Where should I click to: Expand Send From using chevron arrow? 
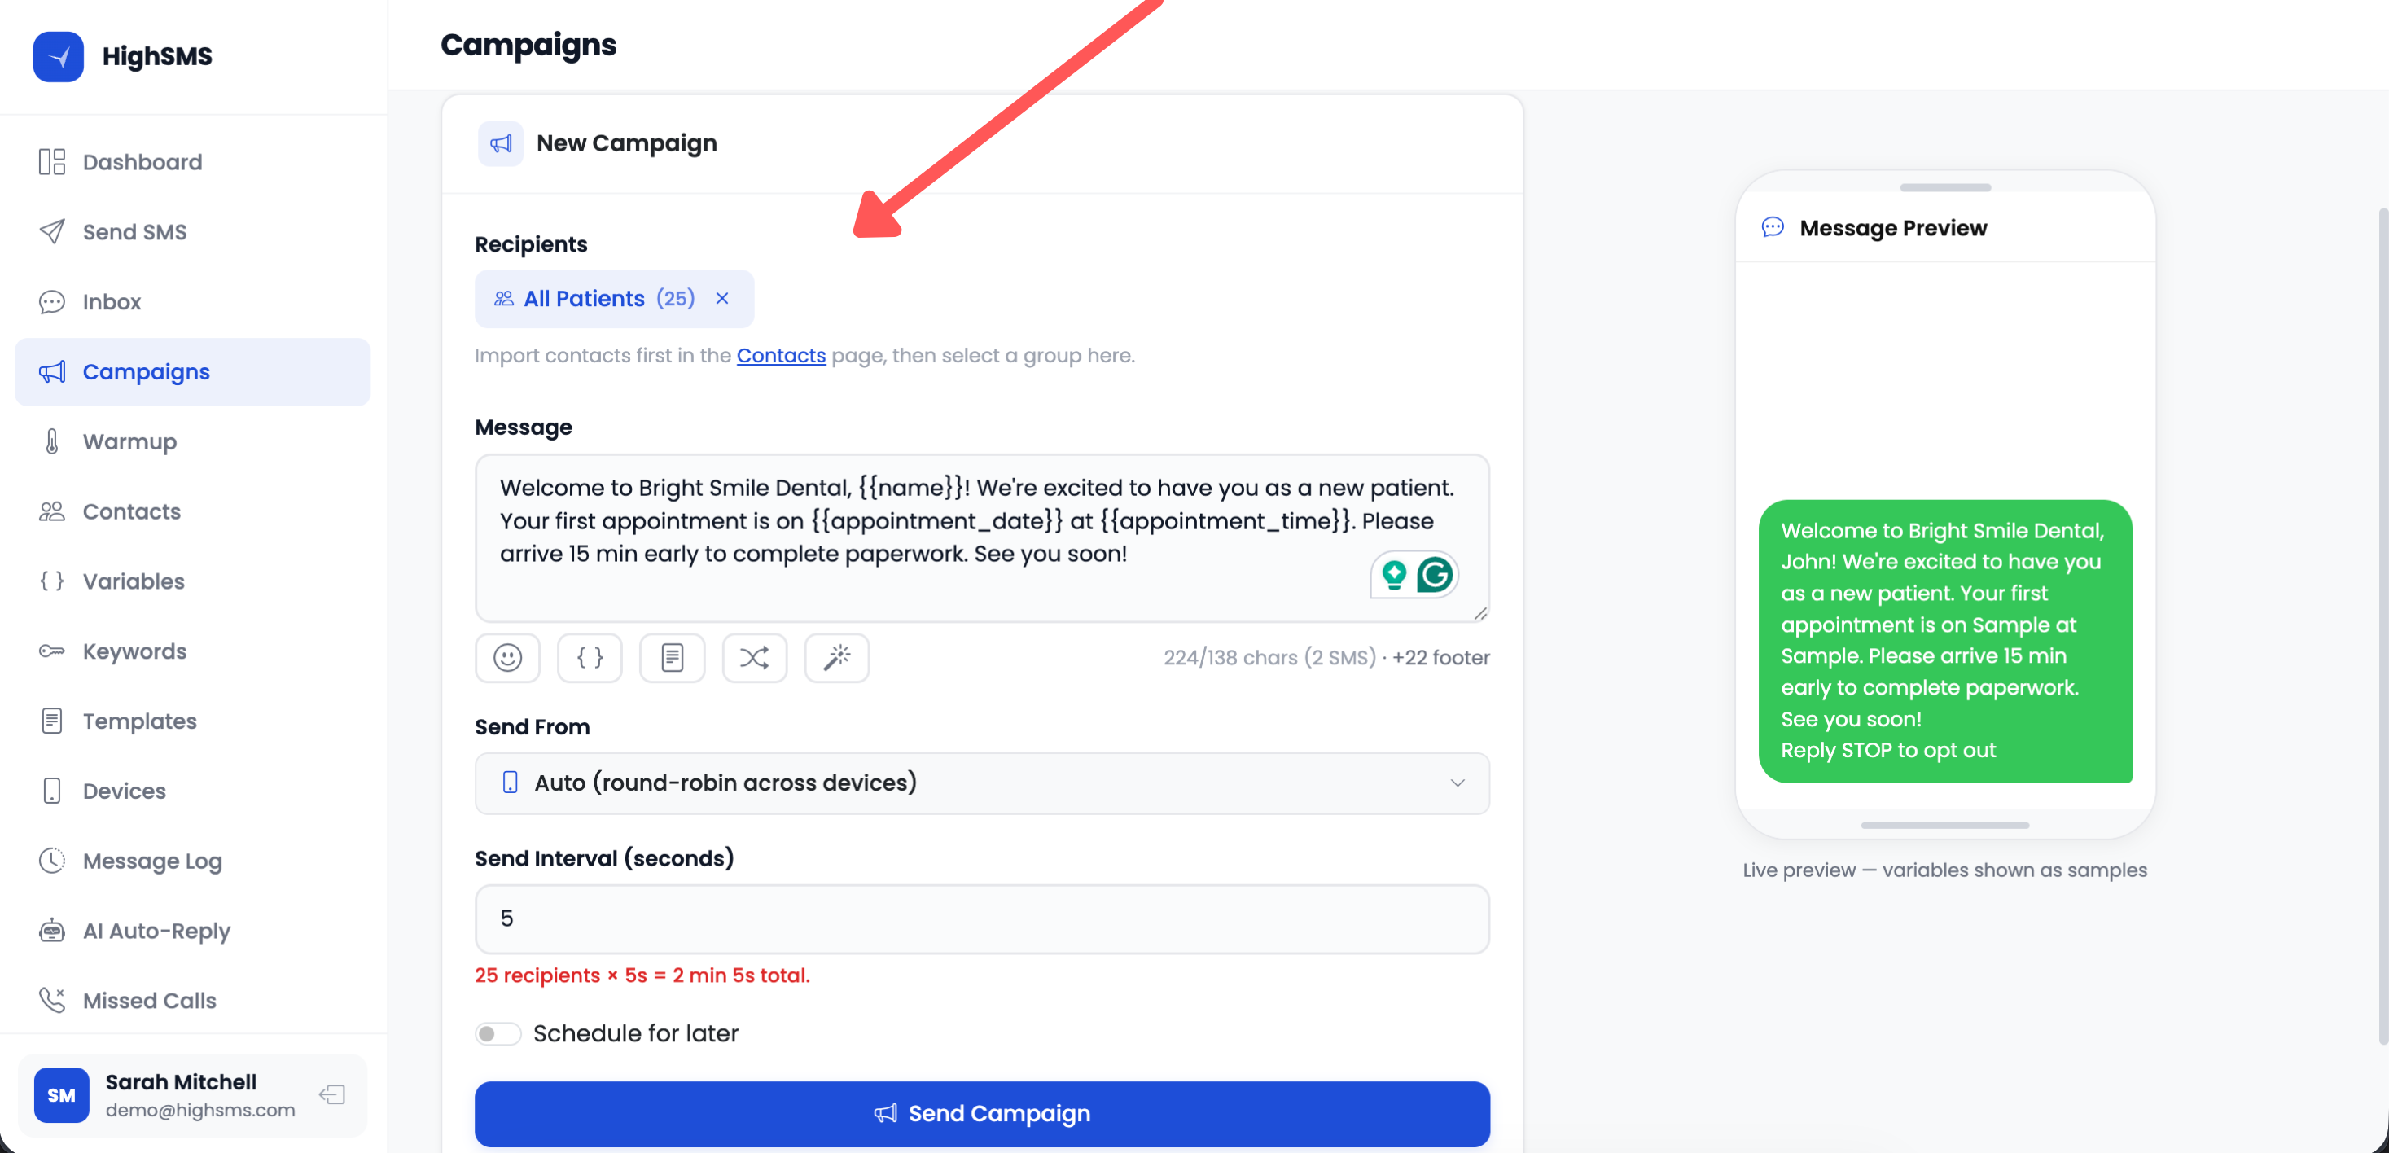tap(1457, 783)
